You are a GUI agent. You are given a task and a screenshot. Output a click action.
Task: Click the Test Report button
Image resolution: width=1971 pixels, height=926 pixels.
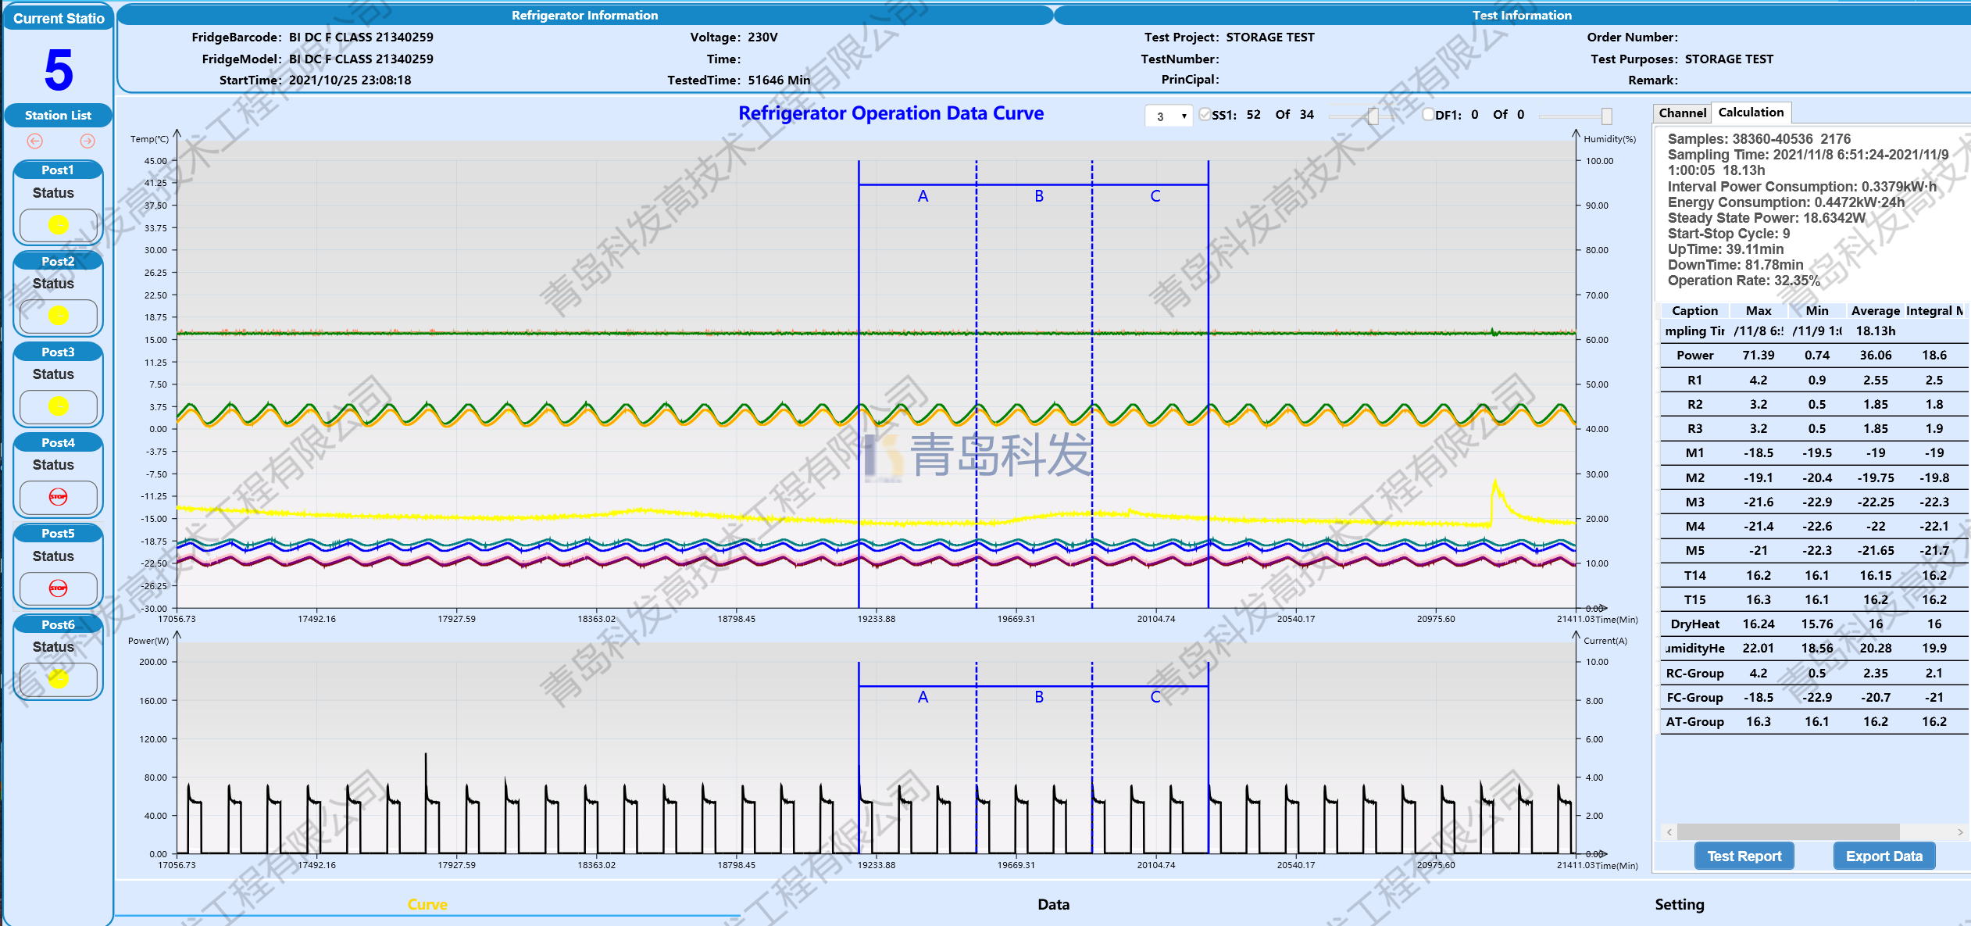pos(1744,856)
